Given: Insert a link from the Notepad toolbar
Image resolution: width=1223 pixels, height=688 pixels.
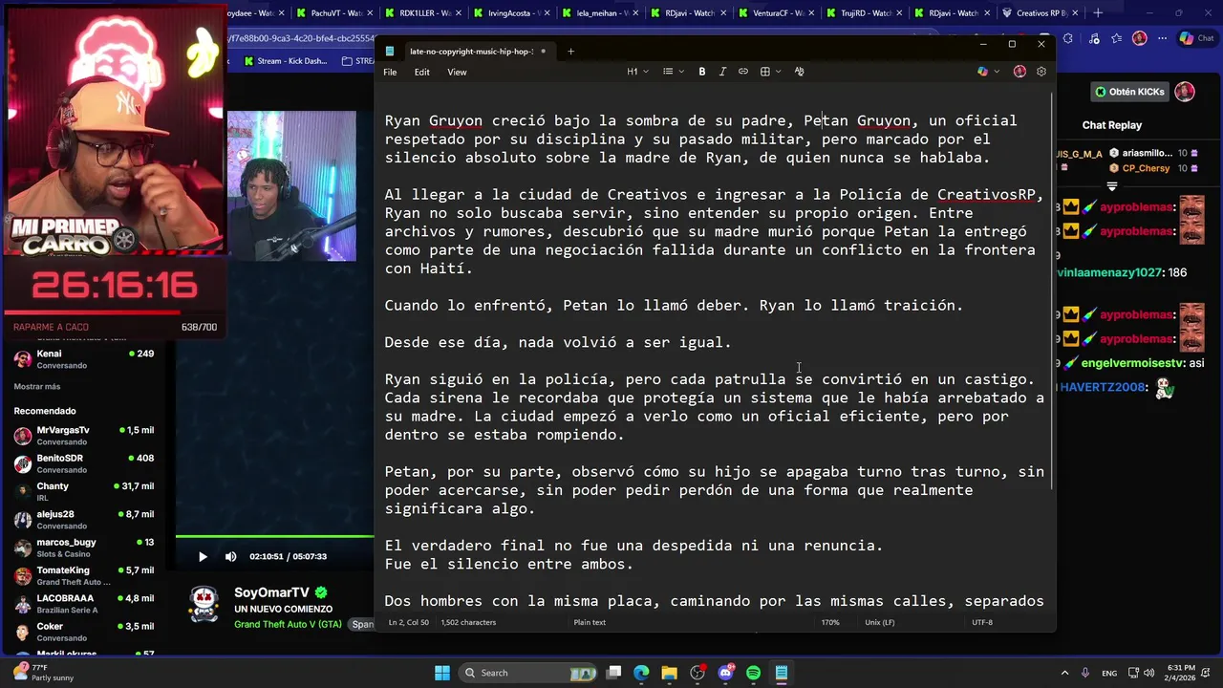Looking at the screenshot, I should pyautogui.click(x=743, y=72).
